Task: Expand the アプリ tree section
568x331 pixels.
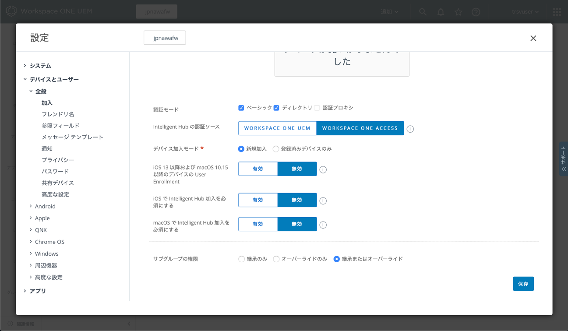Action: pyautogui.click(x=25, y=291)
